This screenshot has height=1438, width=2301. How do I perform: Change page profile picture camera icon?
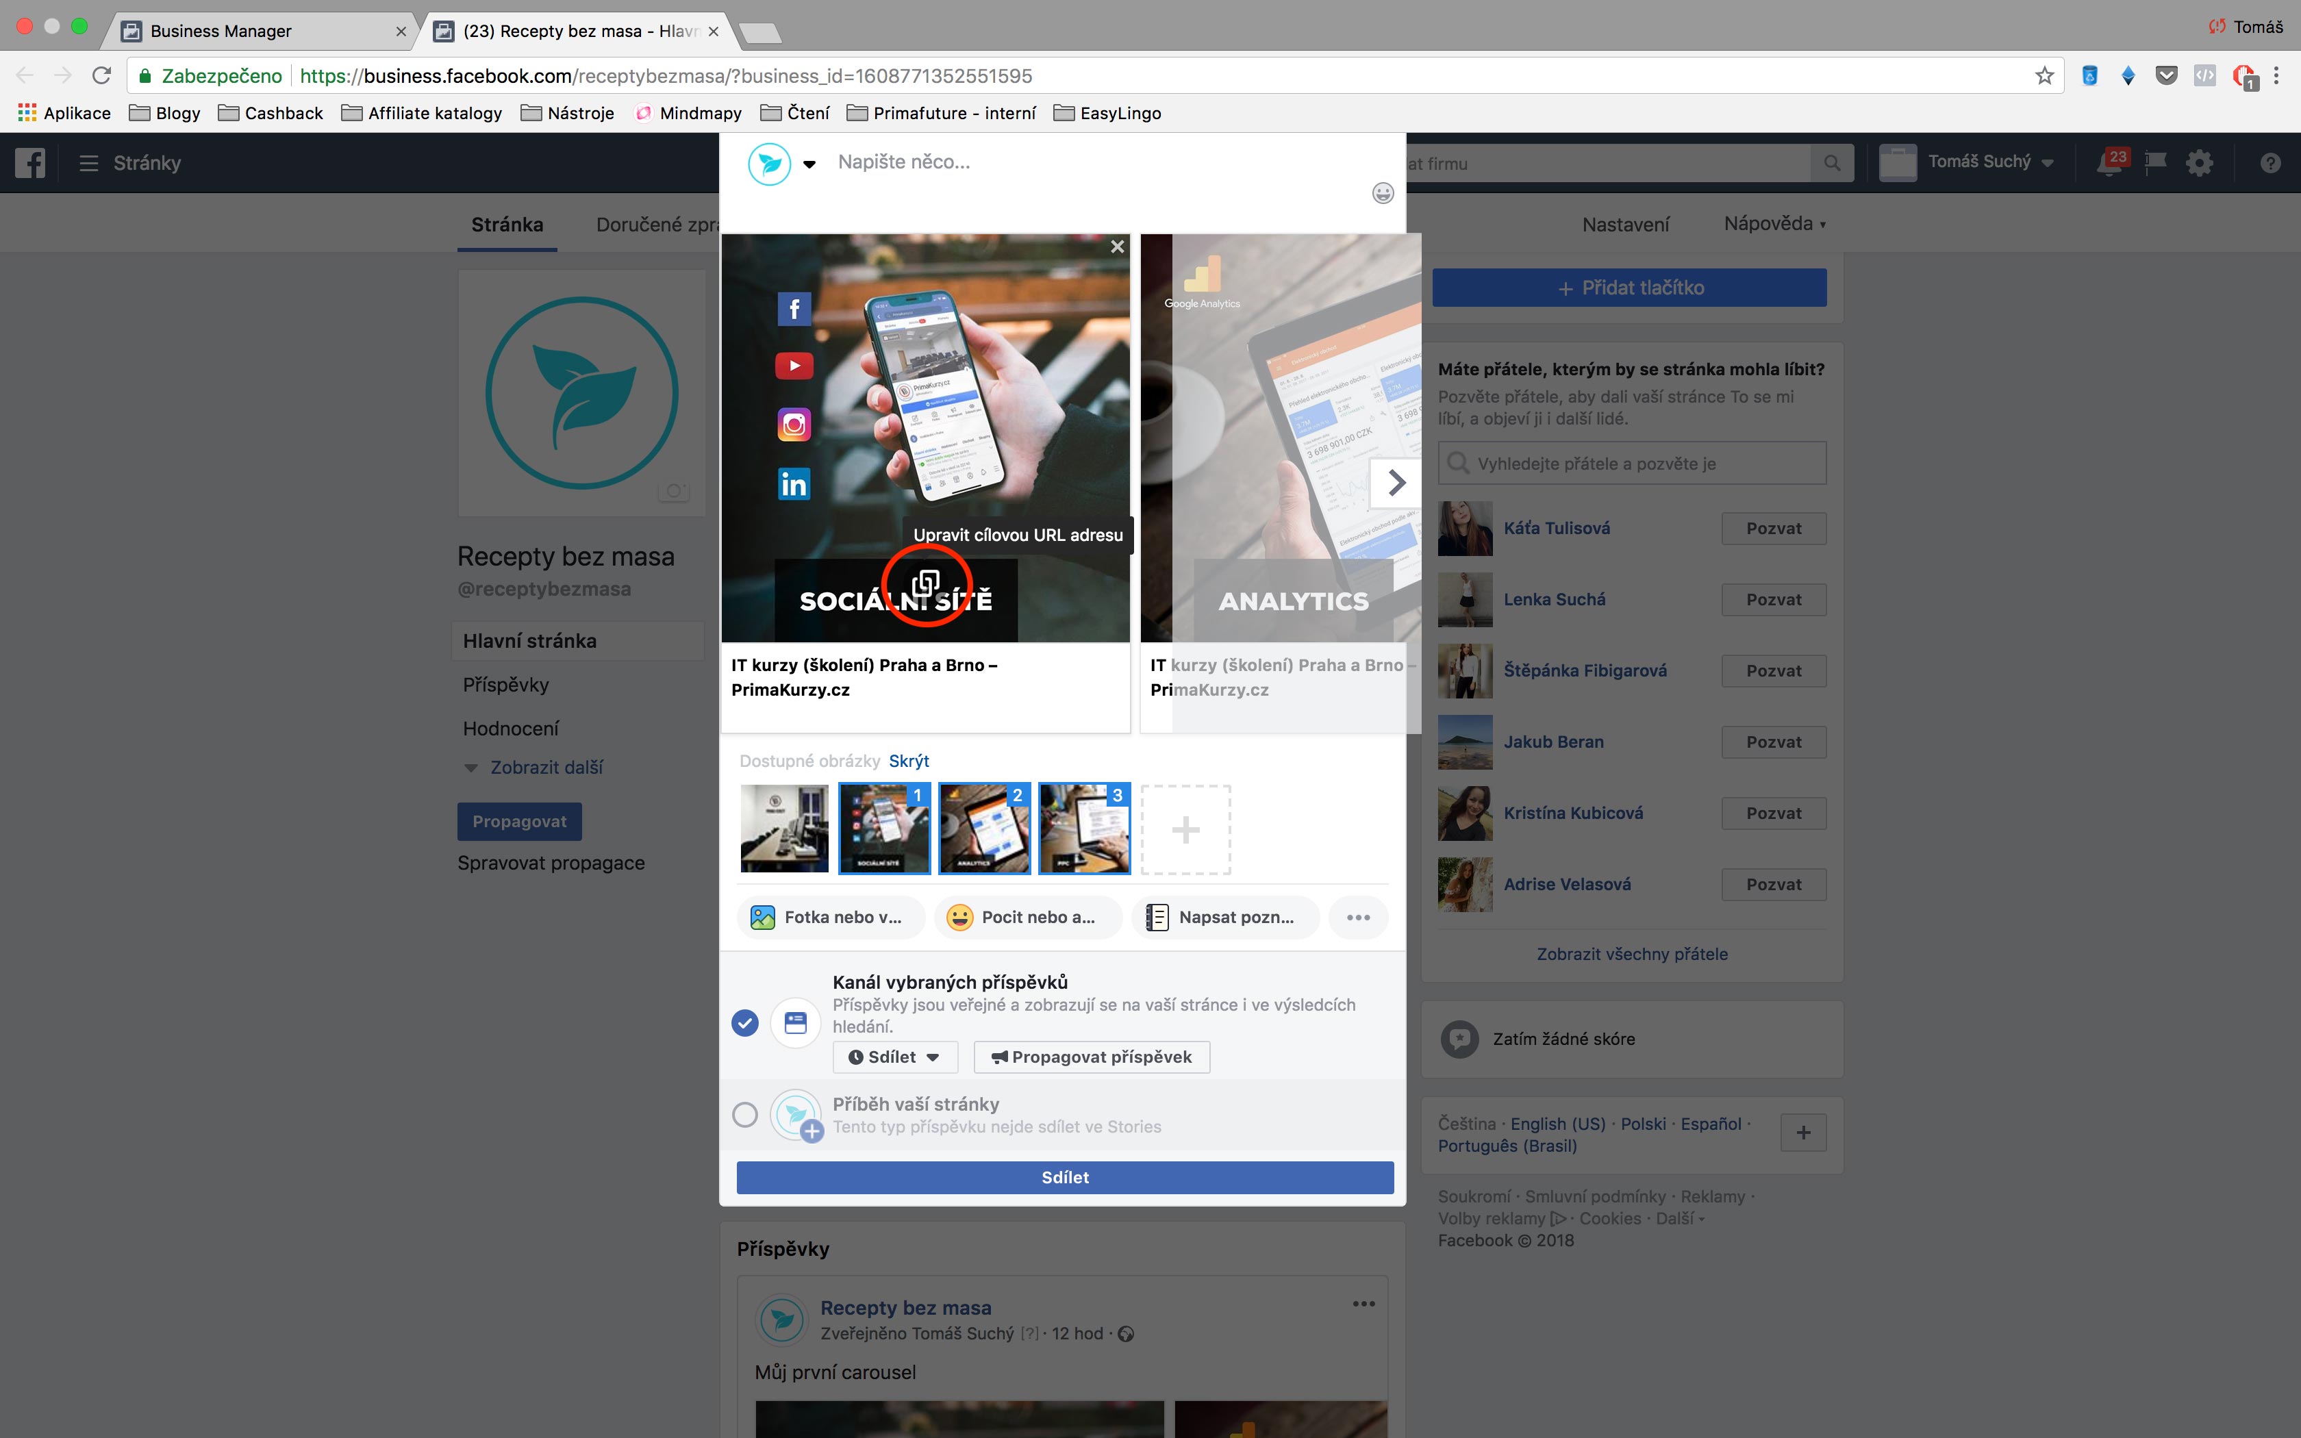673,491
